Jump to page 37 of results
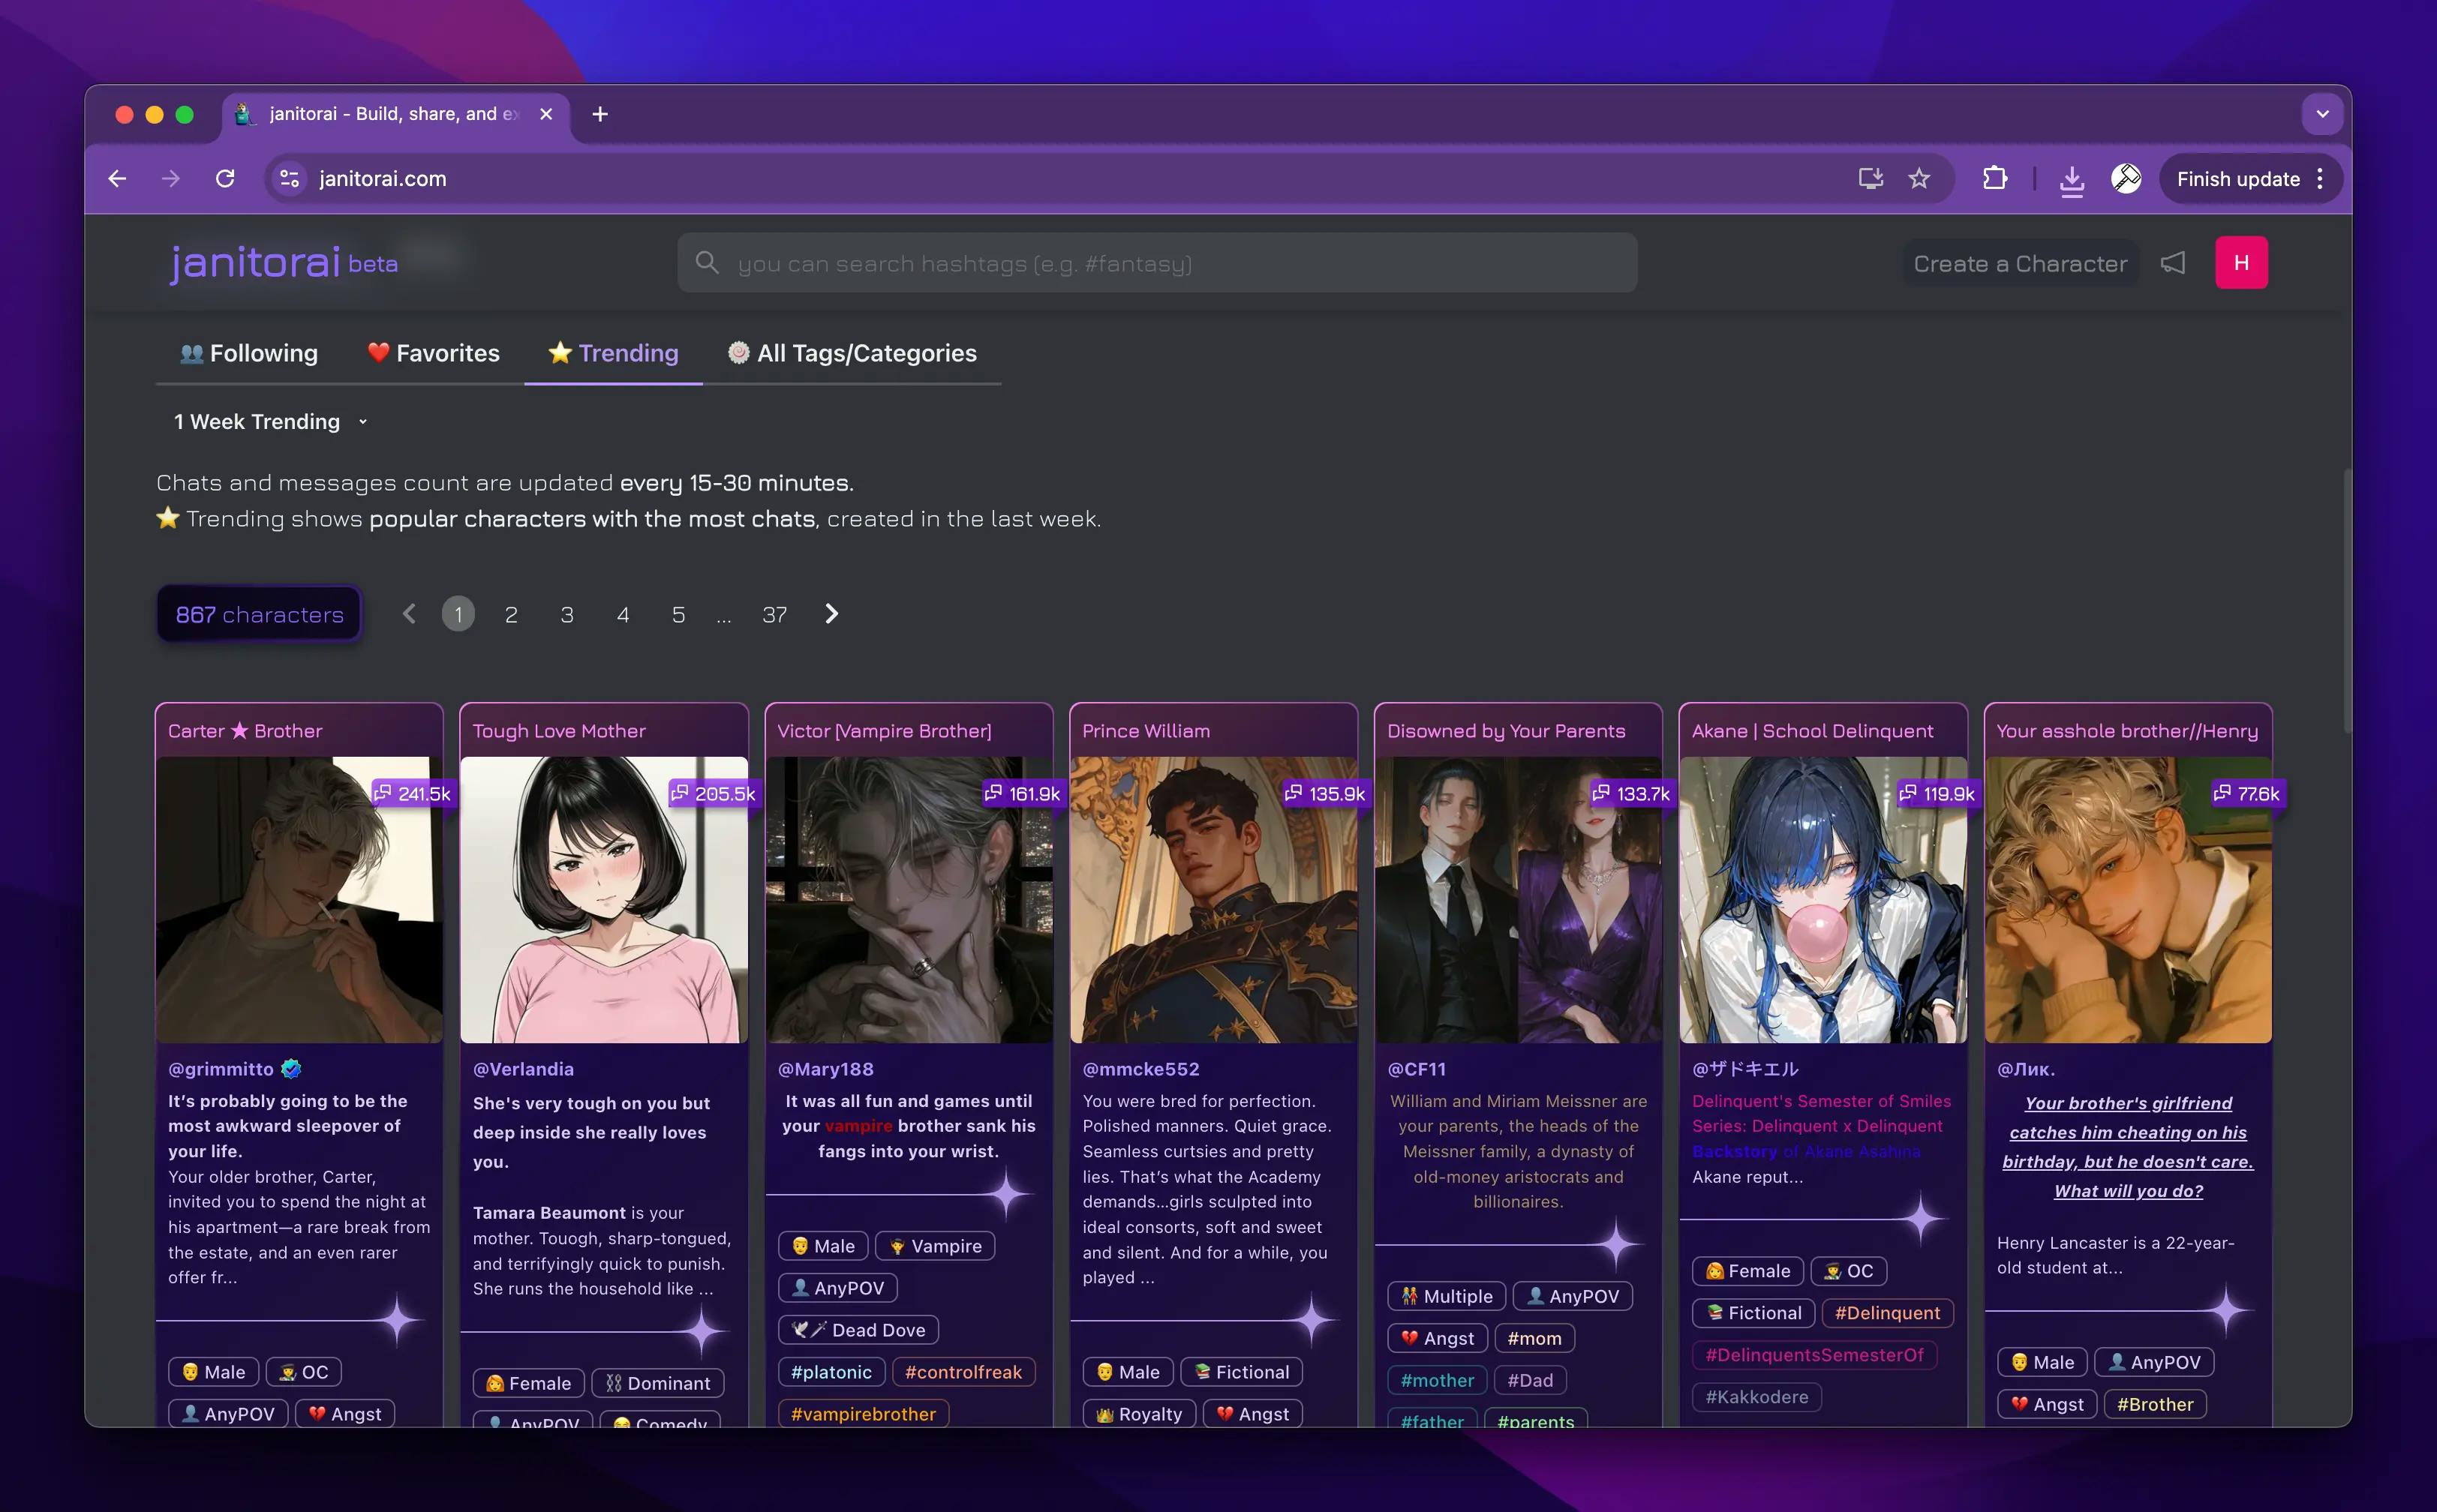The height and width of the screenshot is (1512, 2437). coord(774,614)
